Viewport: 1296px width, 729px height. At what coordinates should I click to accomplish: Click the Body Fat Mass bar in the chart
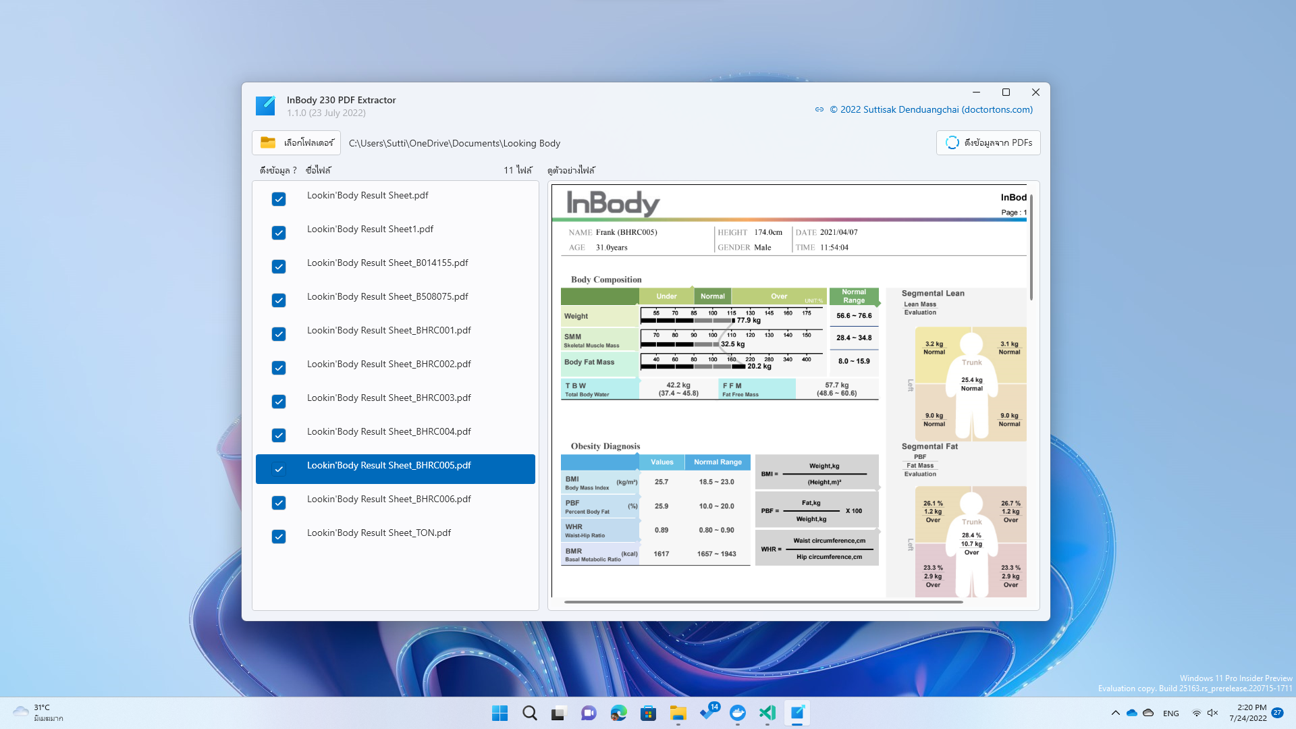pyautogui.click(x=693, y=367)
